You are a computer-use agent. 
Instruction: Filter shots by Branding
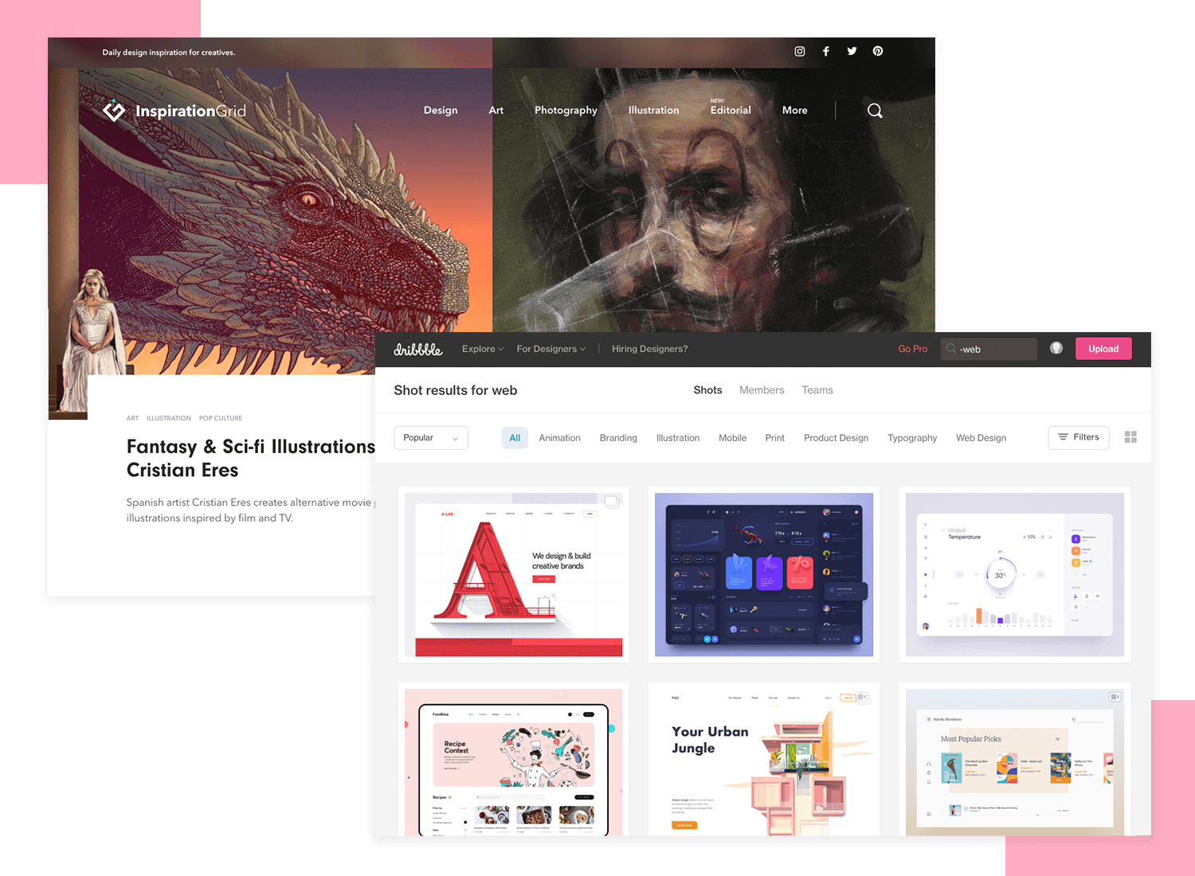(x=618, y=438)
